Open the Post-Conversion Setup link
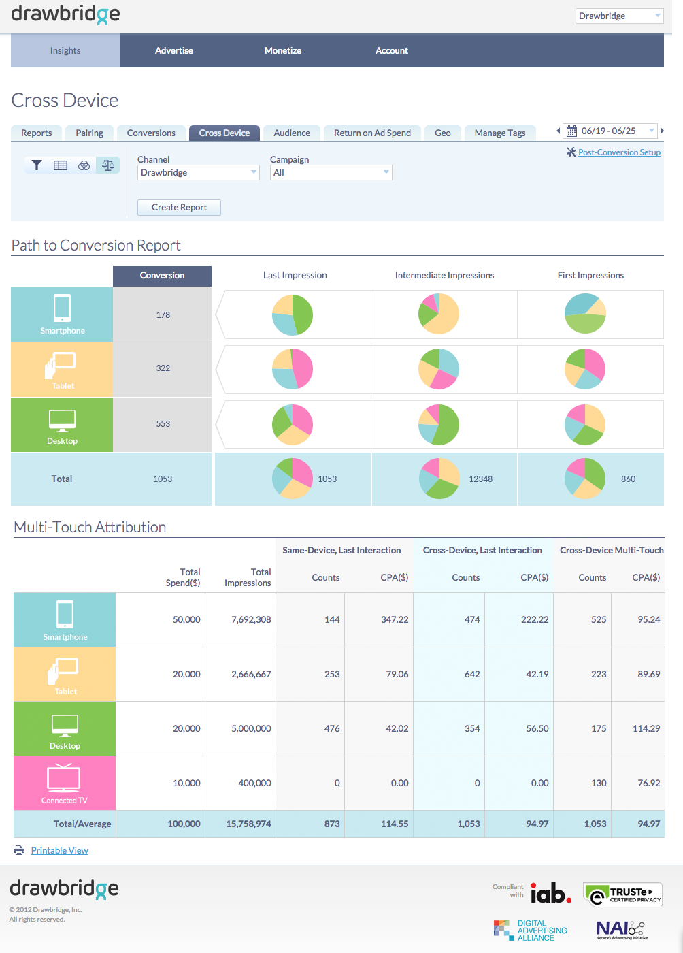The image size is (683, 953). click(x=619, y=152)
